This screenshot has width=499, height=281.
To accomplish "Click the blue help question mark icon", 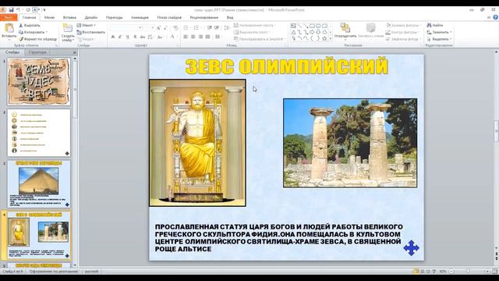I will tap(496, 17).
